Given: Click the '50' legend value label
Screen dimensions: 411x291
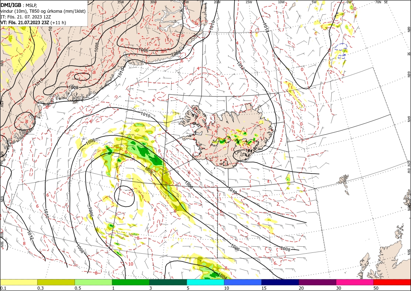Looking at the screenshot, I should pos(376,288).
